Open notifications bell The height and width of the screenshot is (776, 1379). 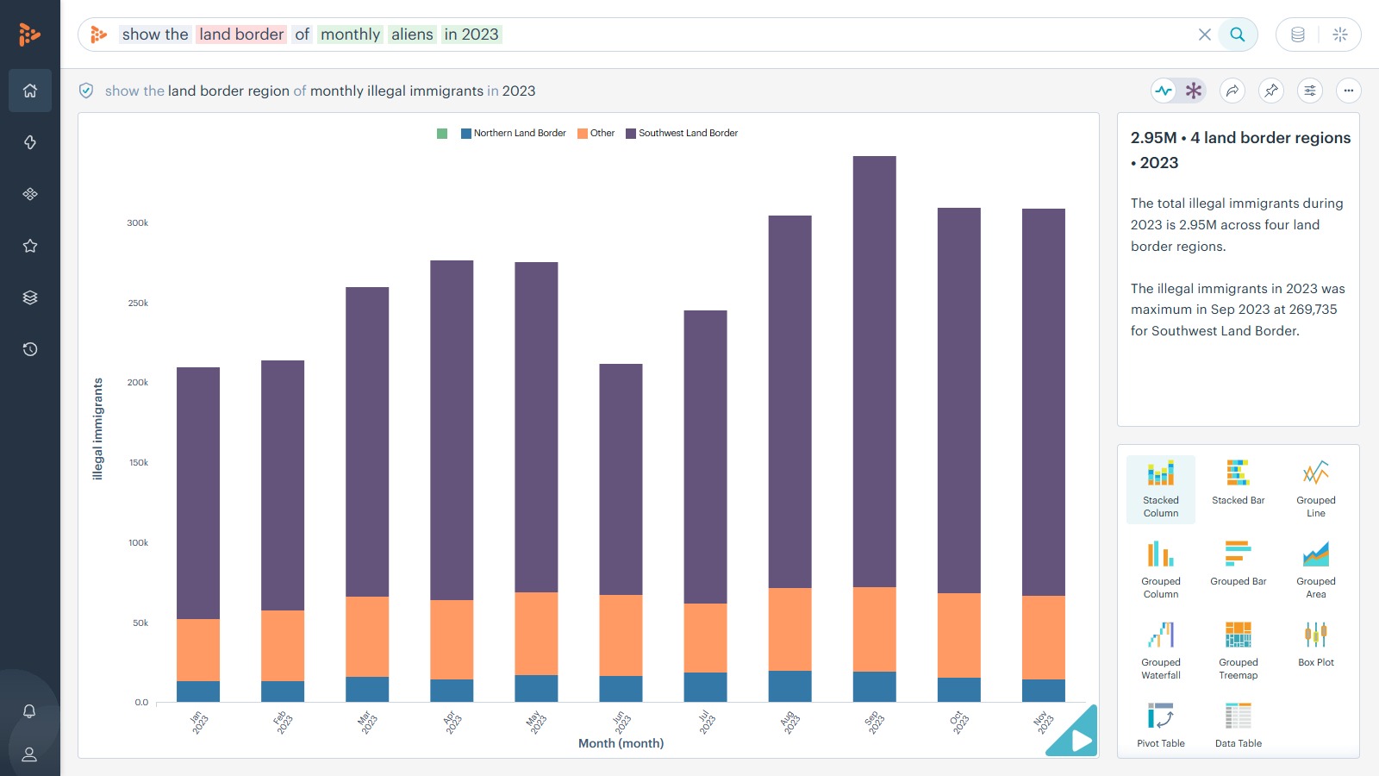pos(29,711)
